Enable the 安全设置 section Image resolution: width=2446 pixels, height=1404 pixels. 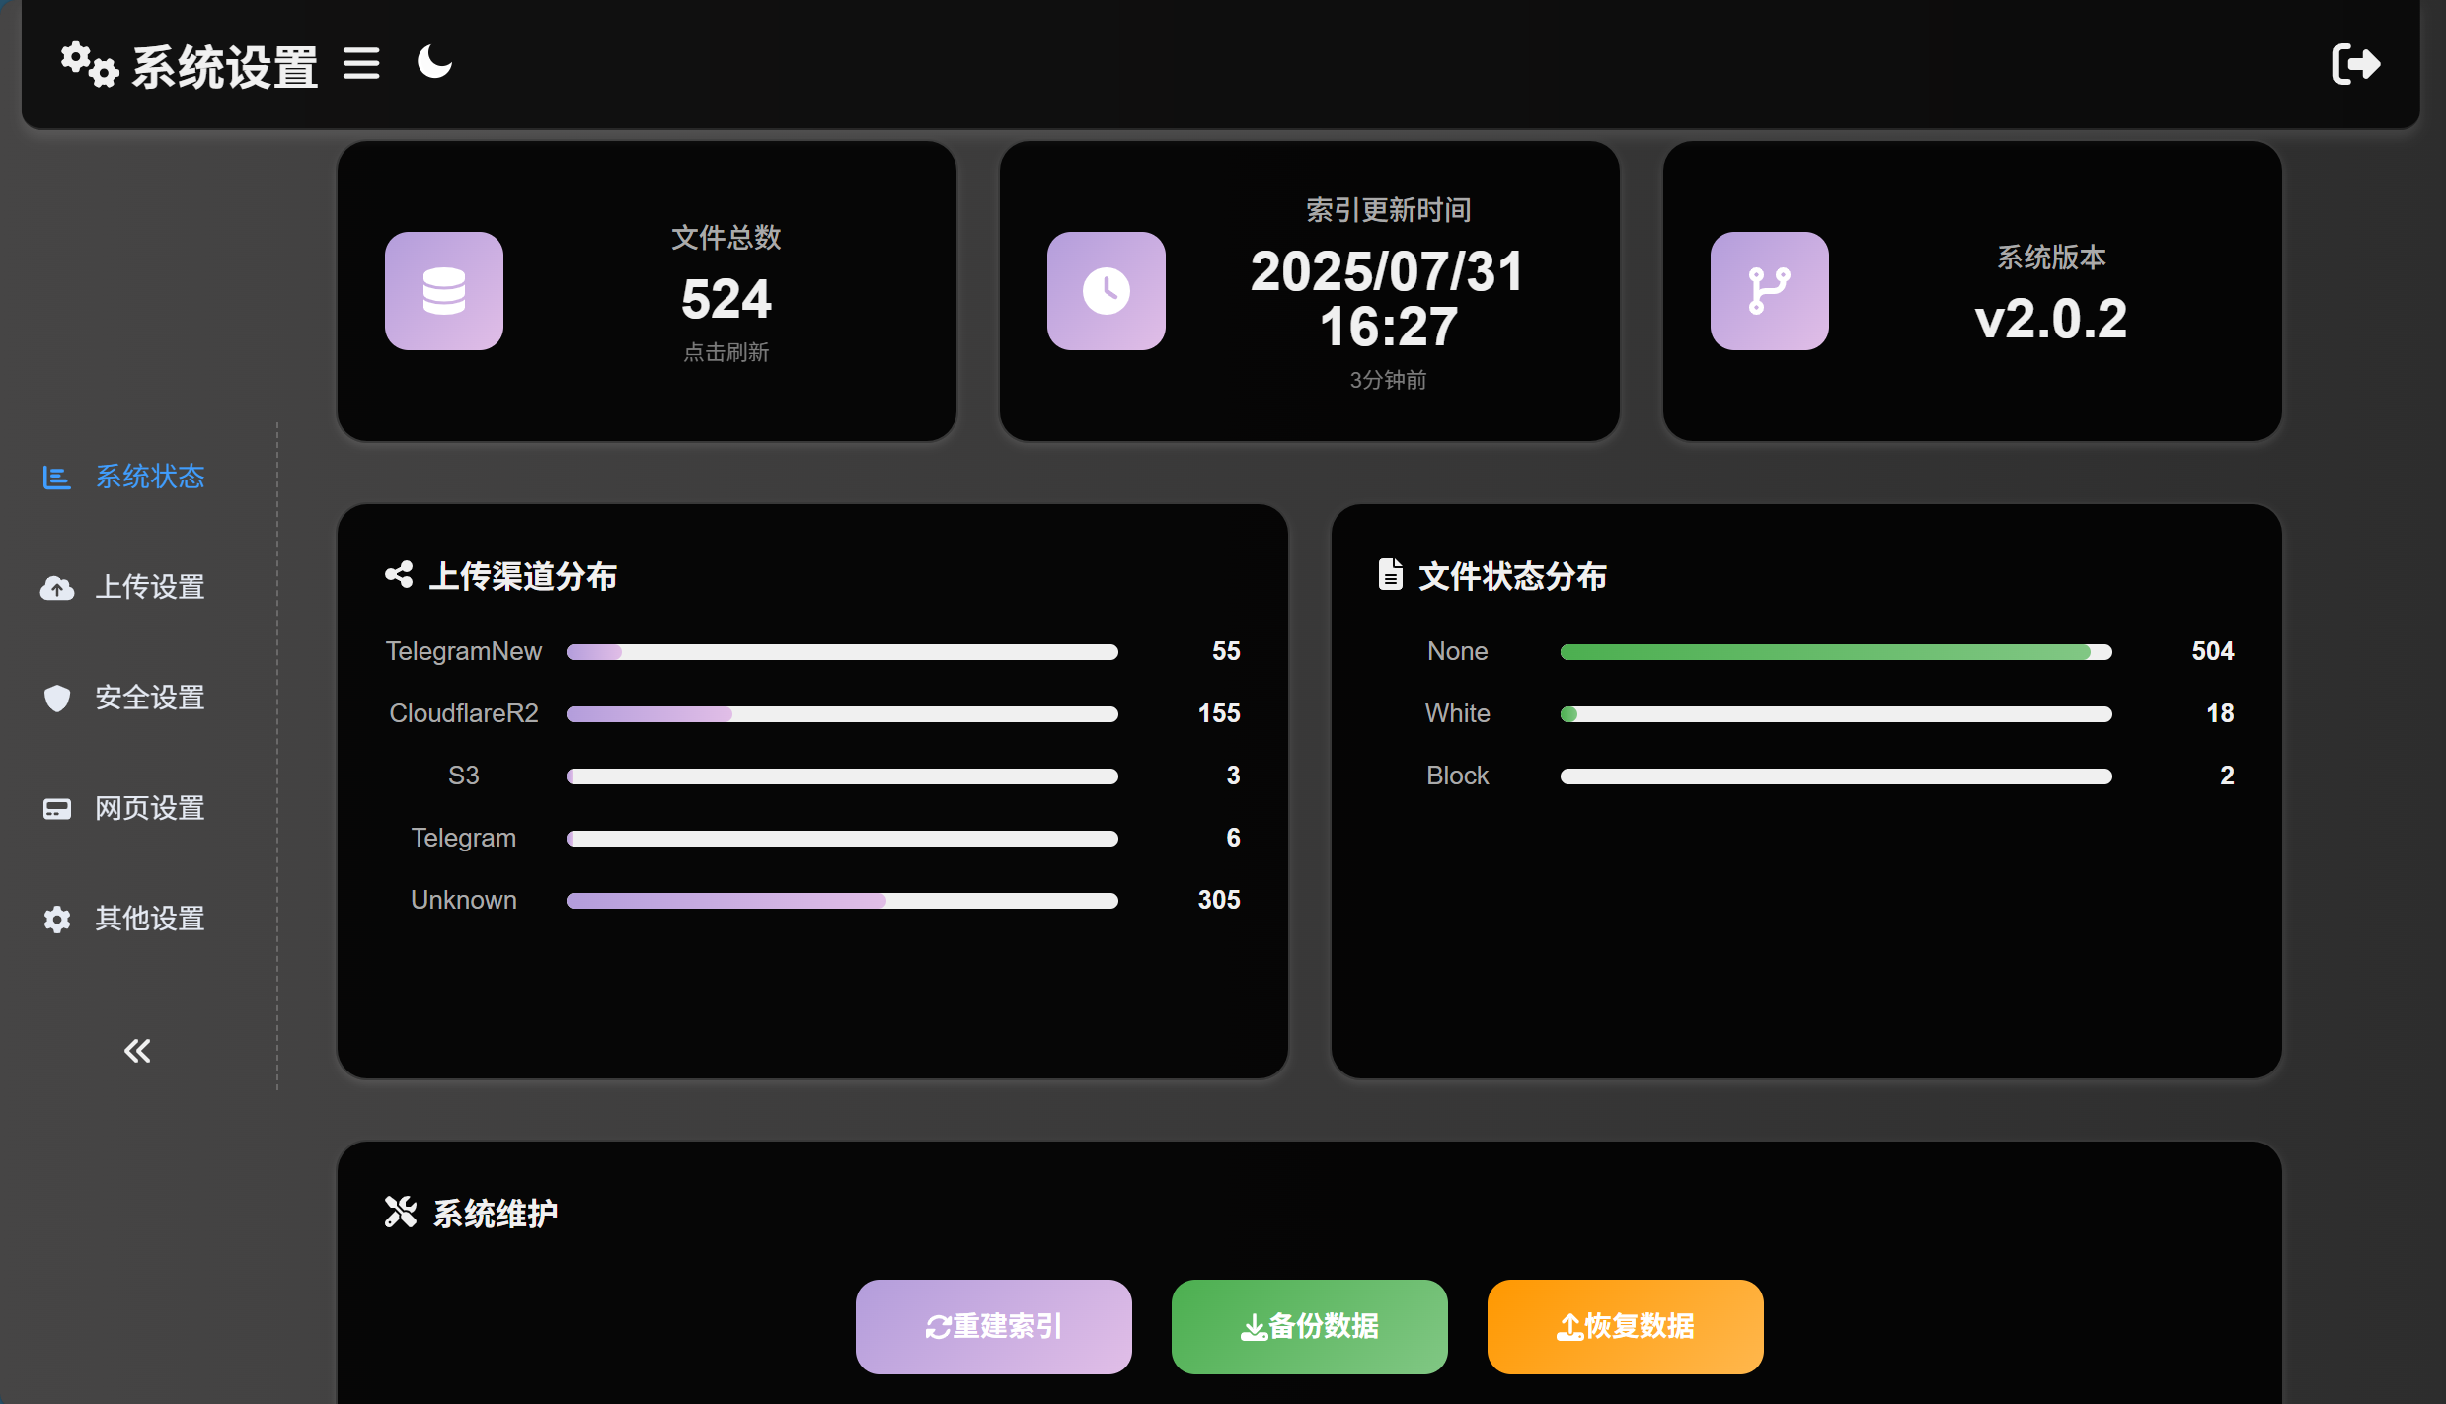coord(150,698)
